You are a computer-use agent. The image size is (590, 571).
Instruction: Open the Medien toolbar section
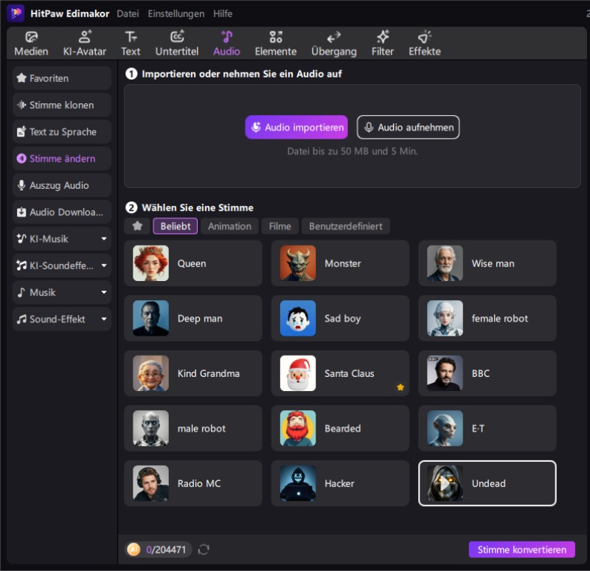31,44
